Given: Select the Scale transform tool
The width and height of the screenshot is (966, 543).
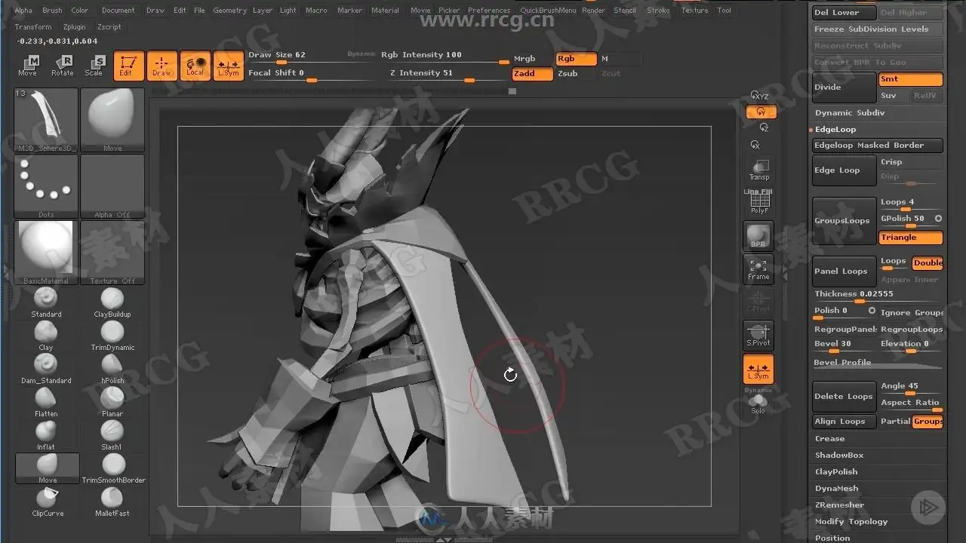Looking at the screenshot, I should coord(94,66).
